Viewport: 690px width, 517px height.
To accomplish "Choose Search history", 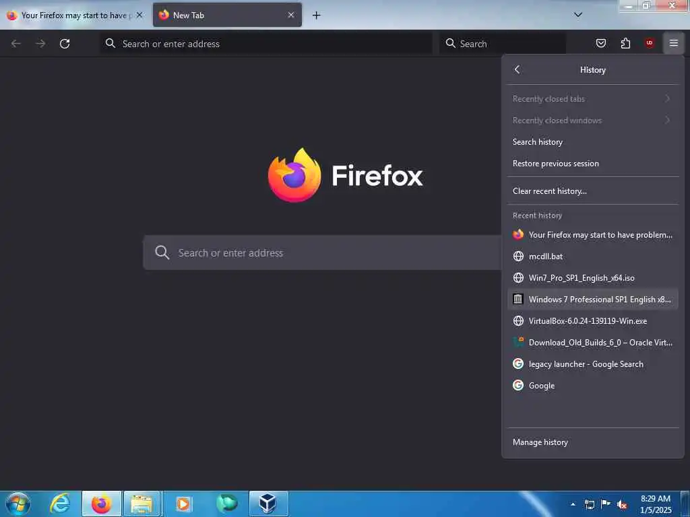I will (x=592, y=142).
